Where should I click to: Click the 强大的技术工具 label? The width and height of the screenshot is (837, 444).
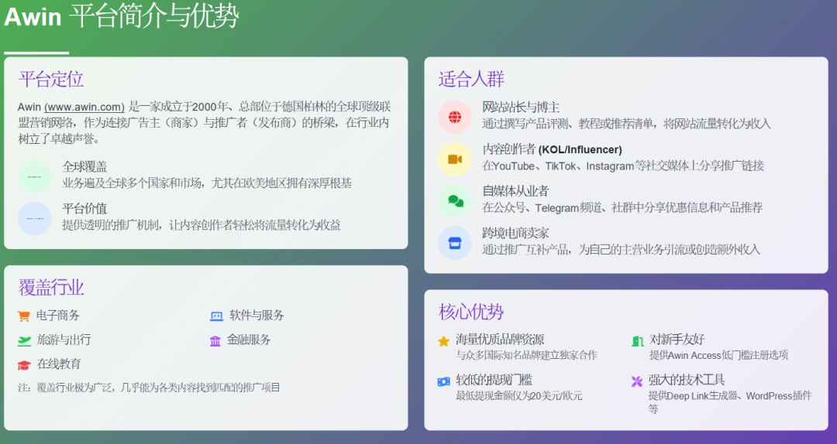tap(687, 380)
